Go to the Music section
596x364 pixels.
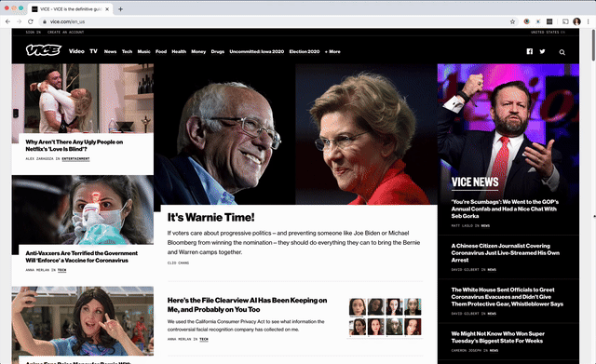click(x=143, y=52)
